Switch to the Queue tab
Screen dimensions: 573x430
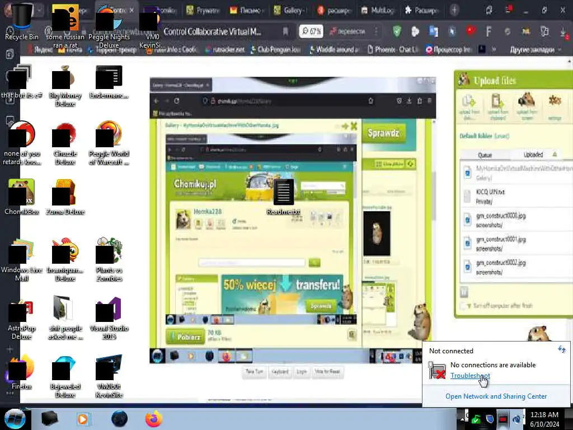point(485,155)
